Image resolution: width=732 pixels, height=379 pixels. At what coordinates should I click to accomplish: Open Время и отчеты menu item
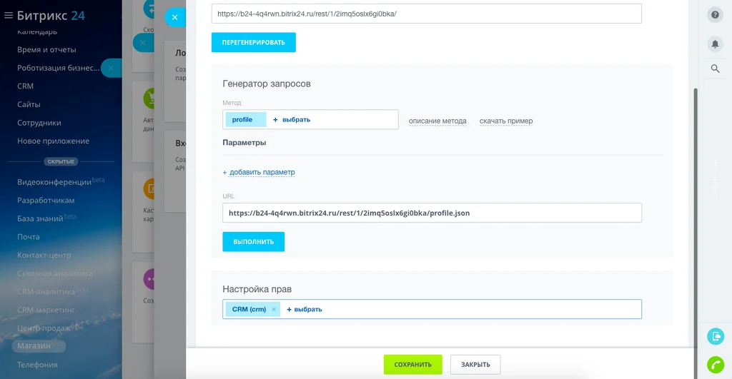[46, 49]
